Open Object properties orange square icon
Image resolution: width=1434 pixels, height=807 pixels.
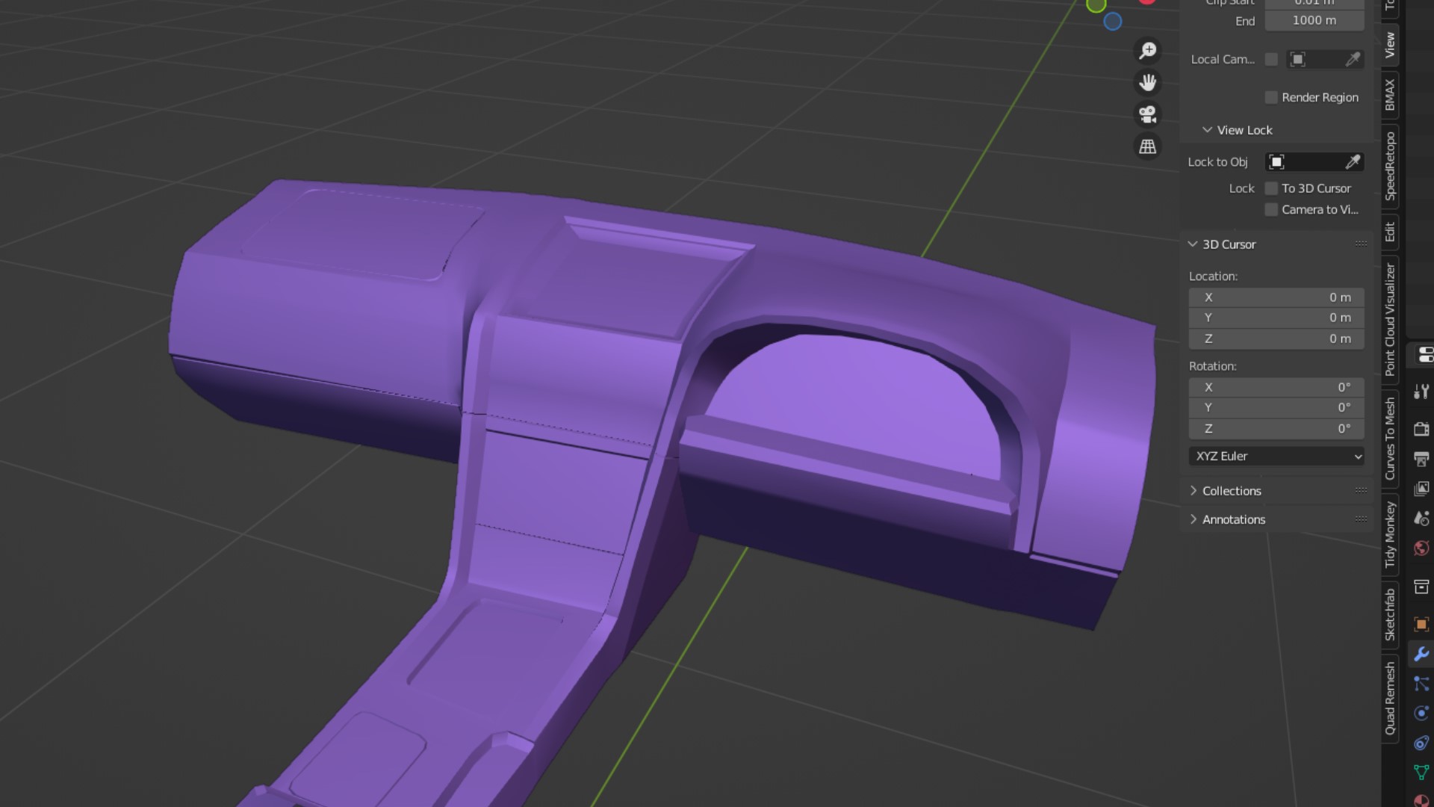tap(1421, 624)
